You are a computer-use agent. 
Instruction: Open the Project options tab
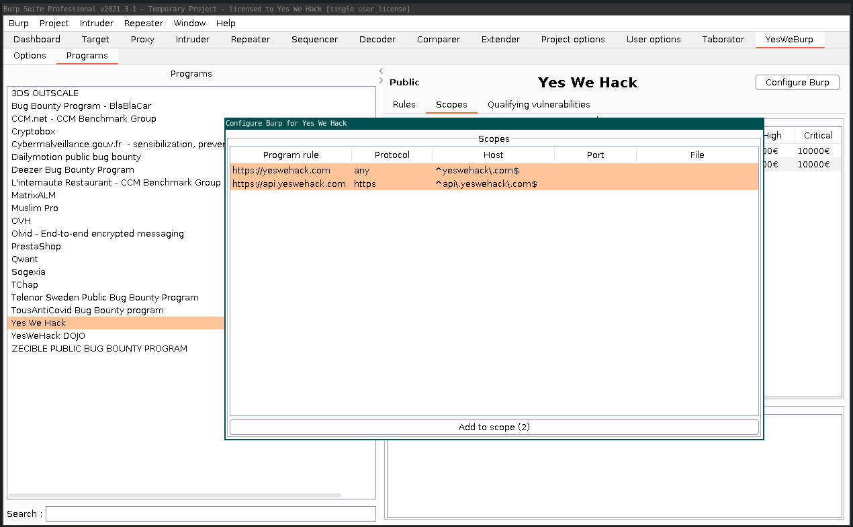pyautogui.click(x=573, y=40)
